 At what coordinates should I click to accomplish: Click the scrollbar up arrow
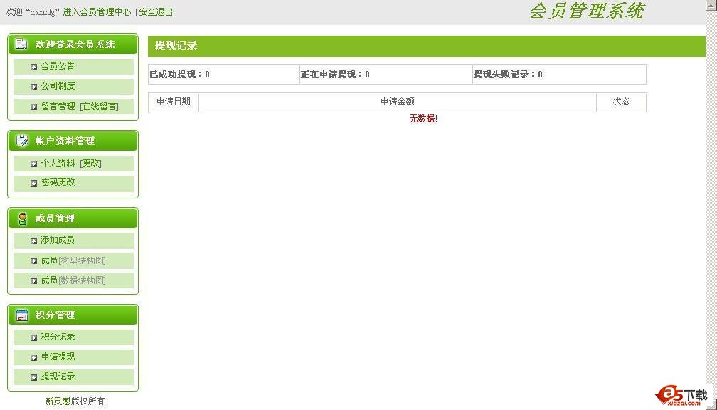[x=712, y=4]
